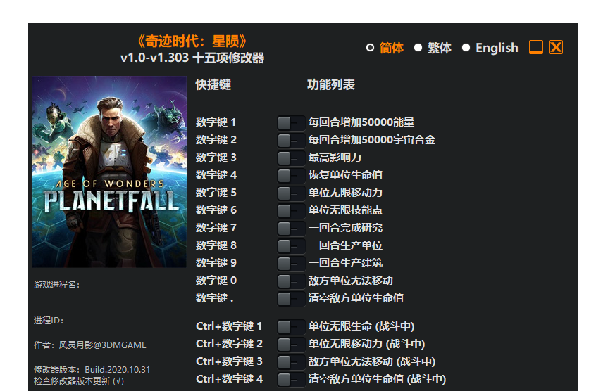The height and width of the screenshot is (391, 596).
Task: Enable 一回合完成研究 switch
Action: 291,229
